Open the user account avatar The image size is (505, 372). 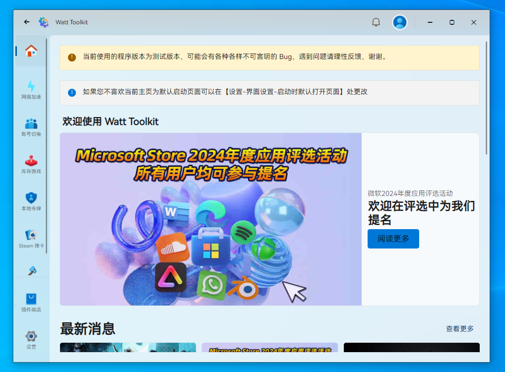click(400, 22)
